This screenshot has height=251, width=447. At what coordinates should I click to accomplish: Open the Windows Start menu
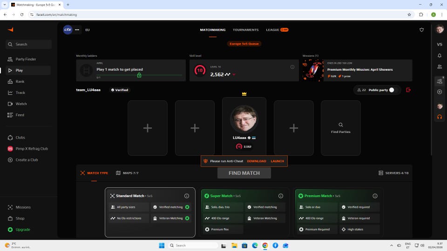[x=162, y=245]
